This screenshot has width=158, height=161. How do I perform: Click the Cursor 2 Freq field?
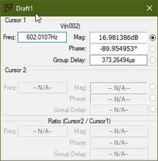pyautogui.click(x=43, y=88)
